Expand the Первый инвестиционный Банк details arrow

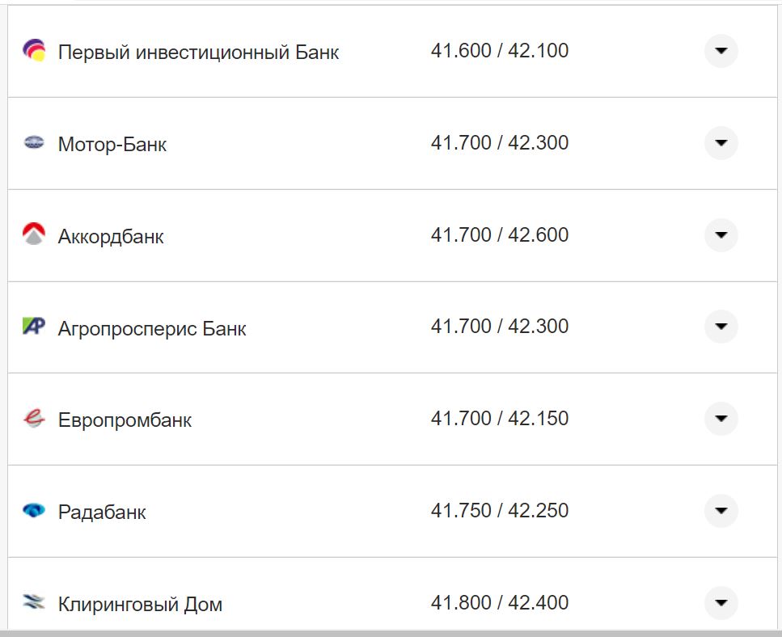[x=720, y=50]
